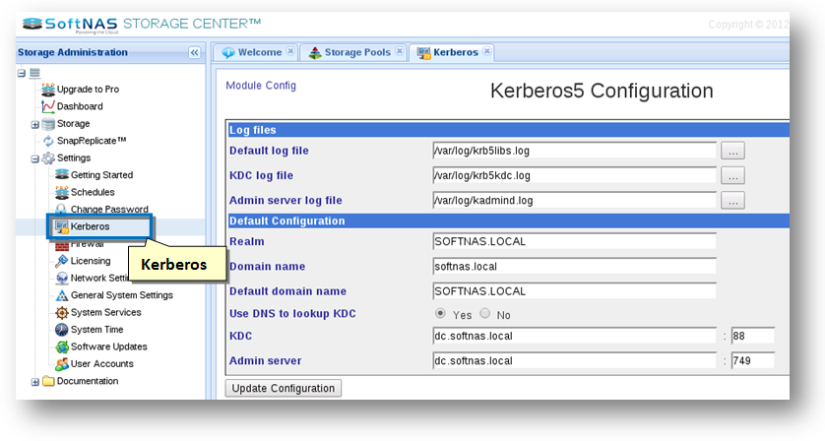Click the SnapReplicate sync icon
Viewport: 825px width, 441px height.
click(48, 141)
